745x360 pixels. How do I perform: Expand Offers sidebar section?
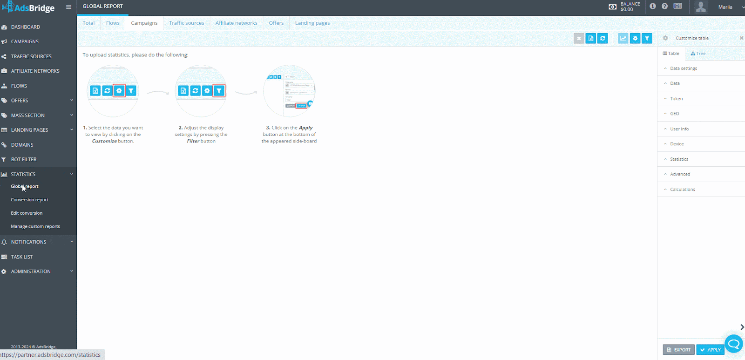point(38,100)
